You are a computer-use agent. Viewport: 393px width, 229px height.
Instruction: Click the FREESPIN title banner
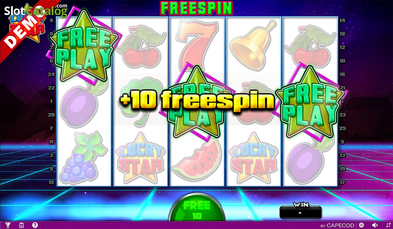coord(196,8)
